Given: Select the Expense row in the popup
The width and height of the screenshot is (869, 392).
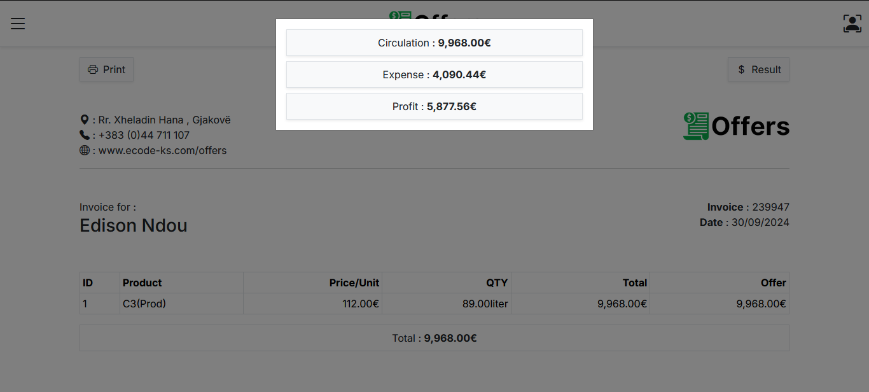Looking at the screenshot, I should (x=434, y=75).
